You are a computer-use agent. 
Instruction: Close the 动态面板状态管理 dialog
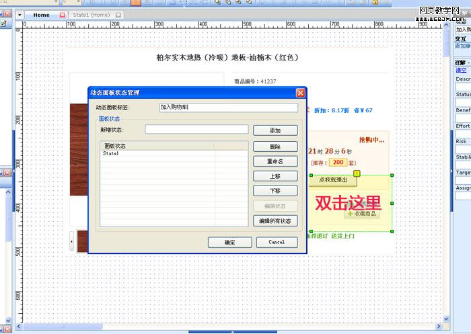tap(300, 93)
